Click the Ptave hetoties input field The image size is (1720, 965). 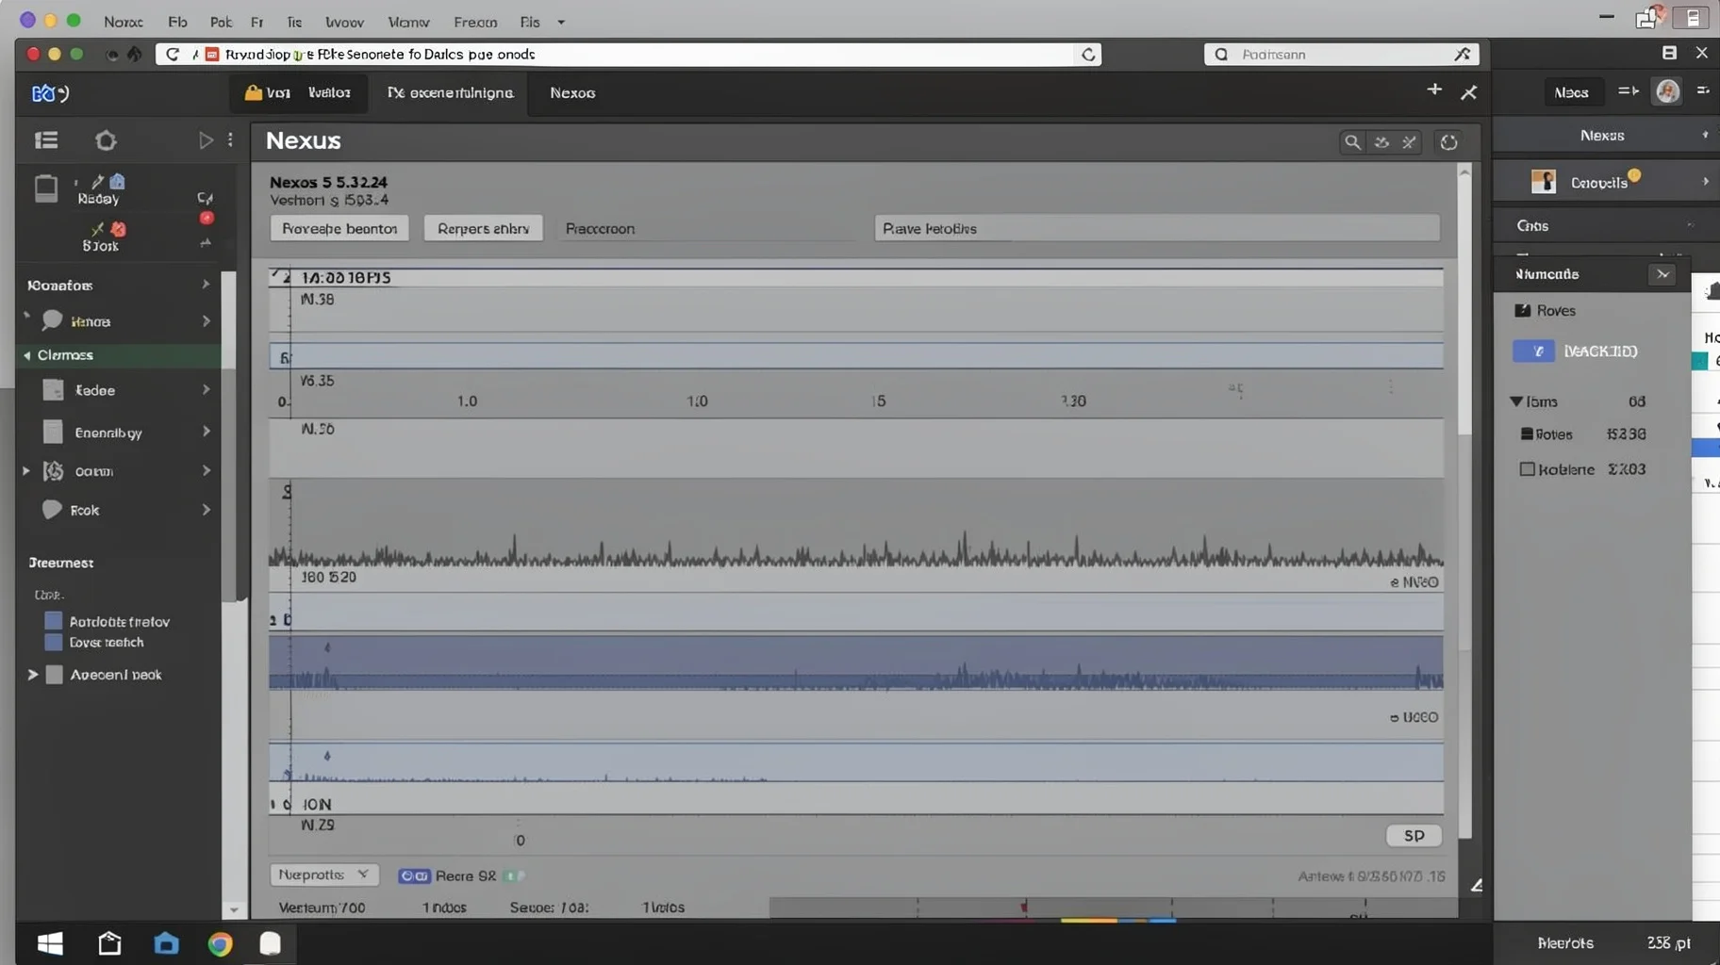tap(1157, 228)
